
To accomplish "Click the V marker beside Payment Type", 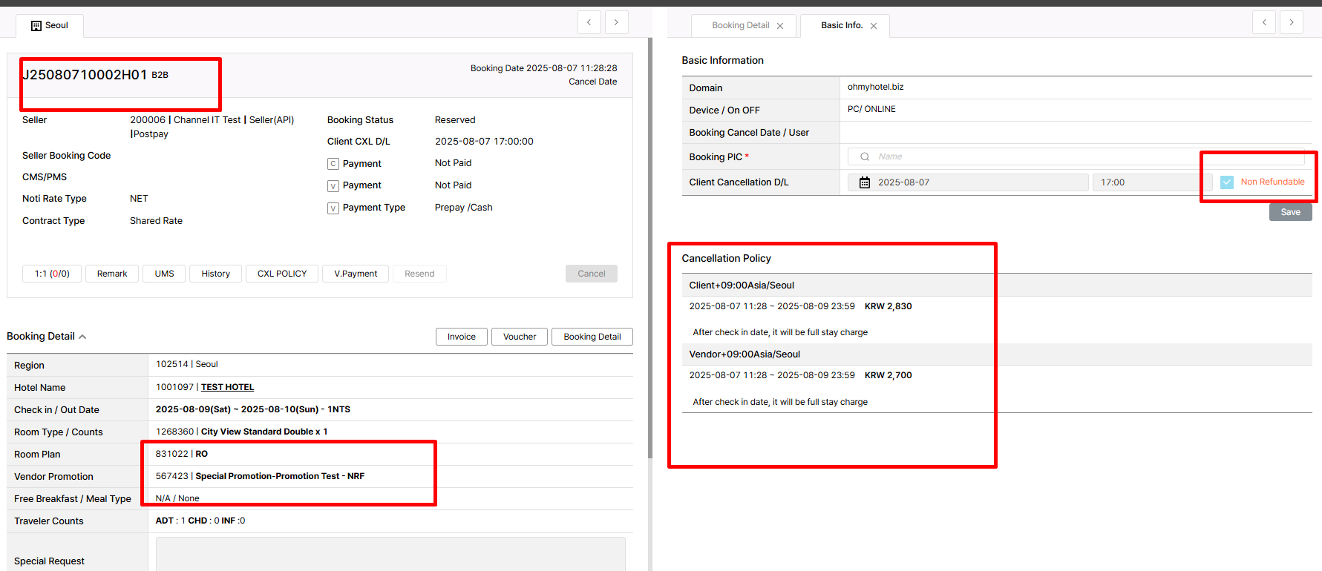I will [333, 208].
